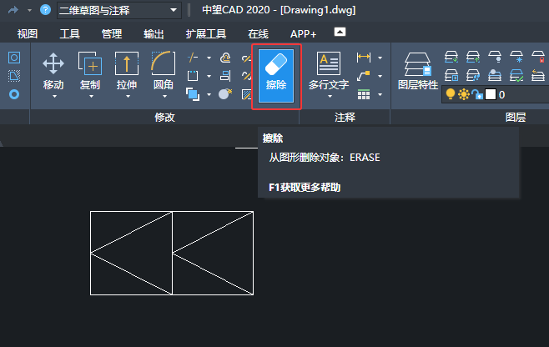The width and height of the screenshot is (549, 347).
Task: Click layer icon with grey circle on top
Action: [495, 75]
